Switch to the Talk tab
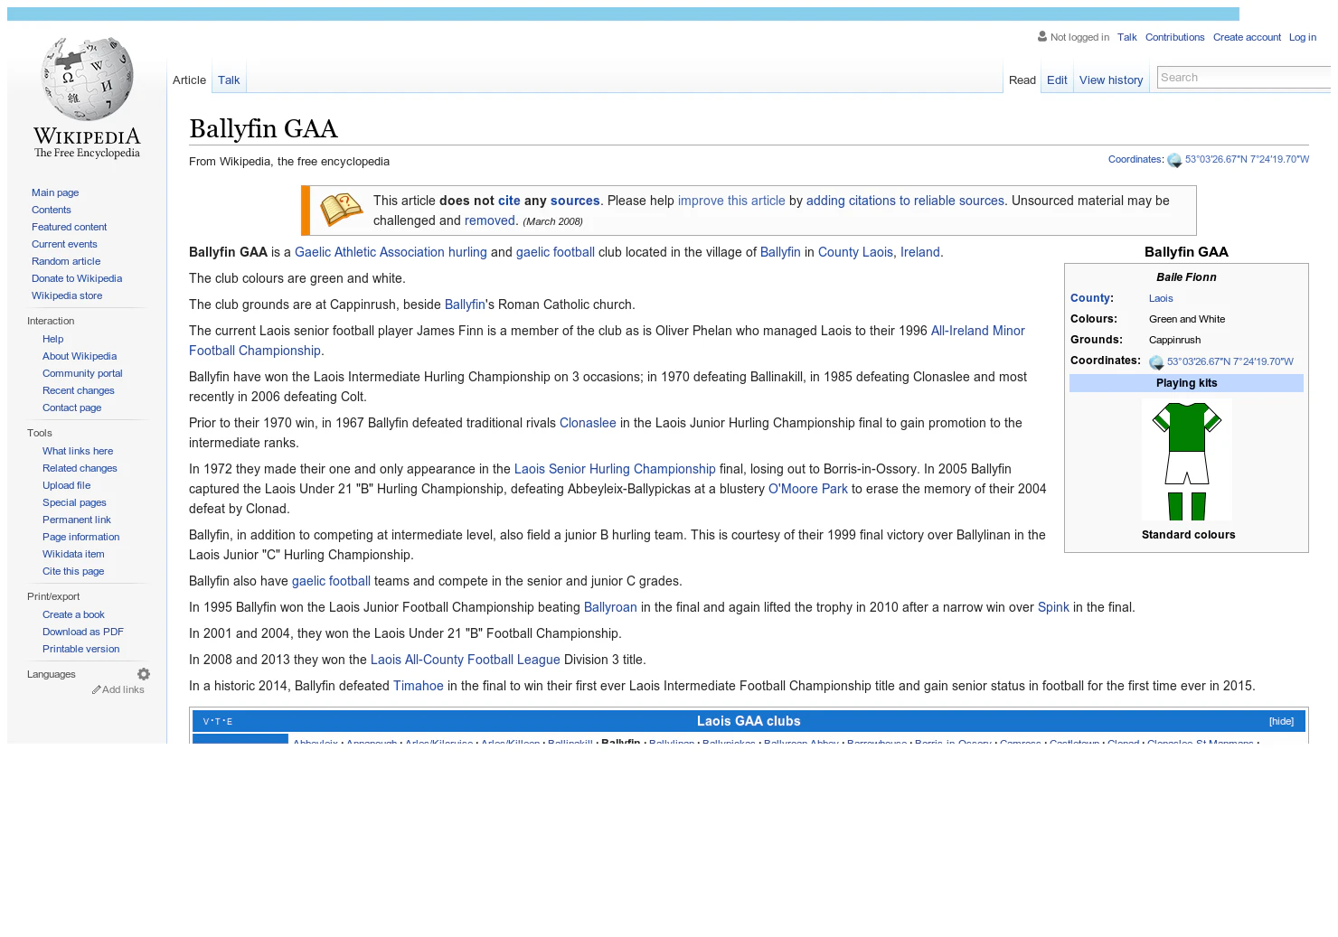1338x937 pixels. pos(229,80)
